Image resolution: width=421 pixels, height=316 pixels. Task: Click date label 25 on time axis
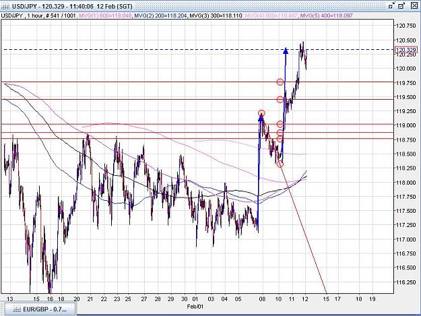(x=128, y=299)
